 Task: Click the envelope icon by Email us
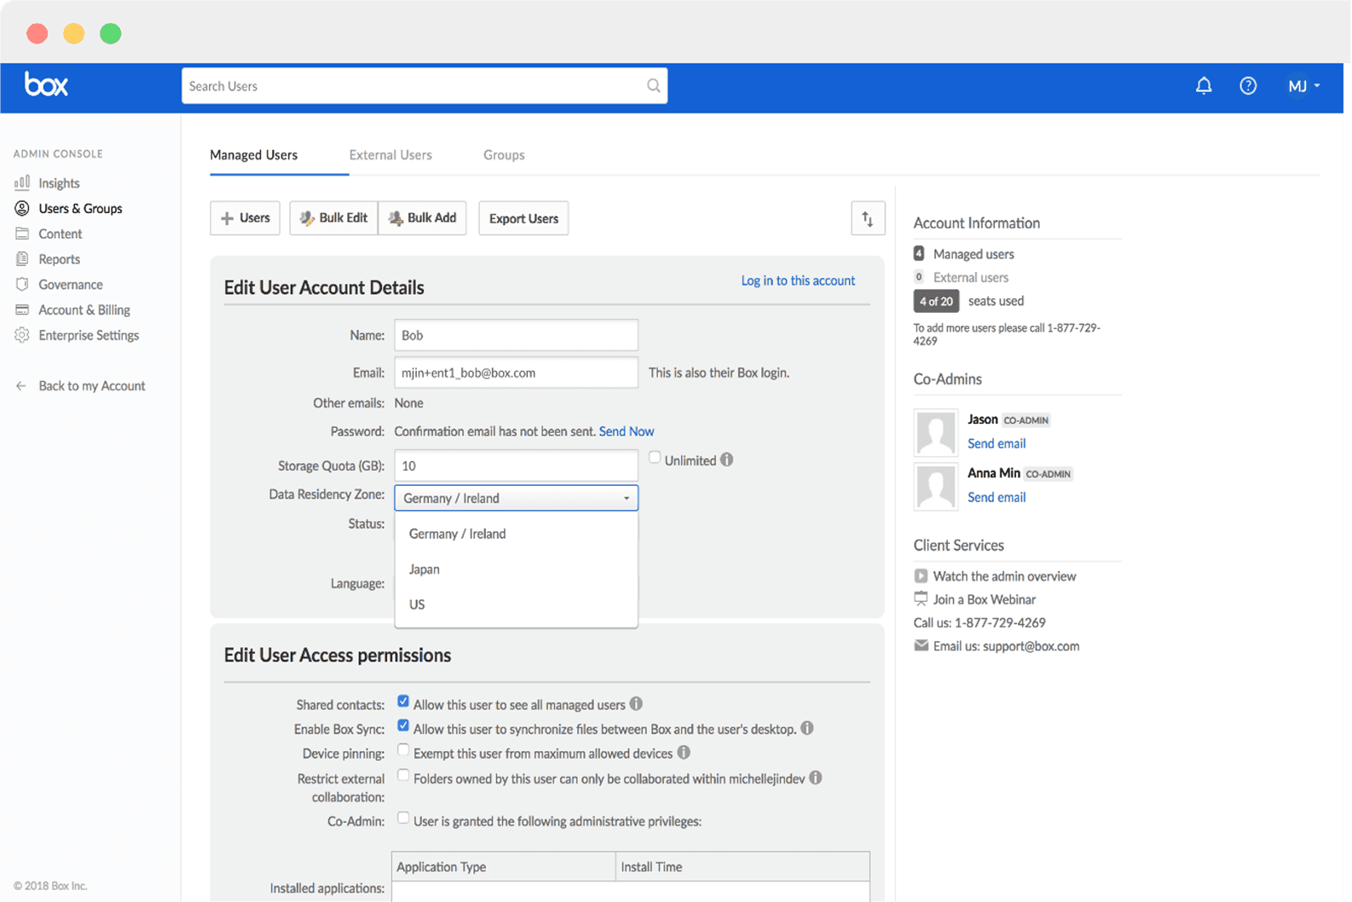(921, 645)
